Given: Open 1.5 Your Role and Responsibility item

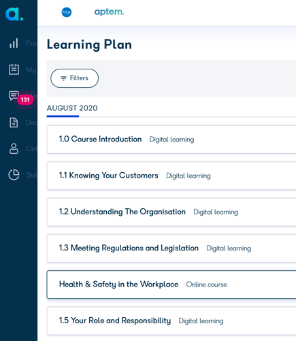Looking at the screenshot, I should [171, 321].
